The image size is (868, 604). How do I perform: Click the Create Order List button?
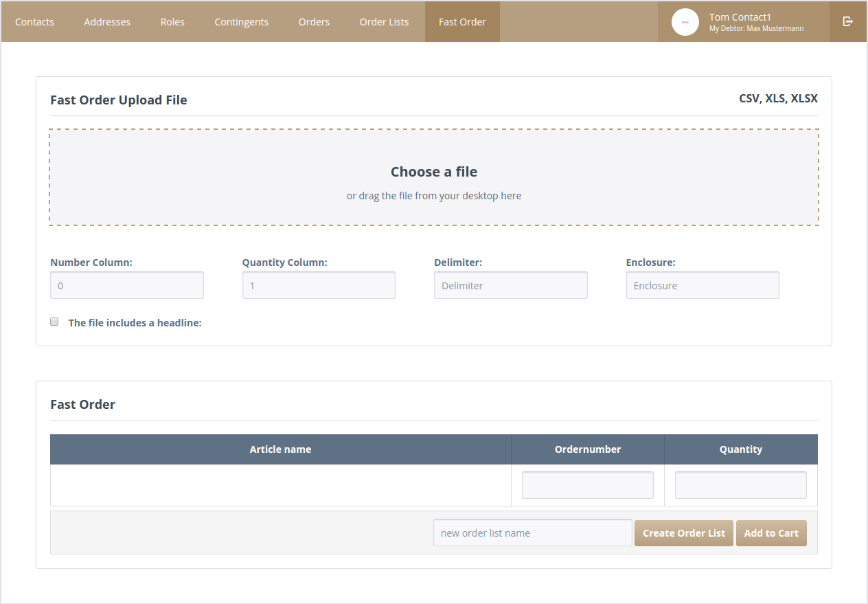click(683, 533)
